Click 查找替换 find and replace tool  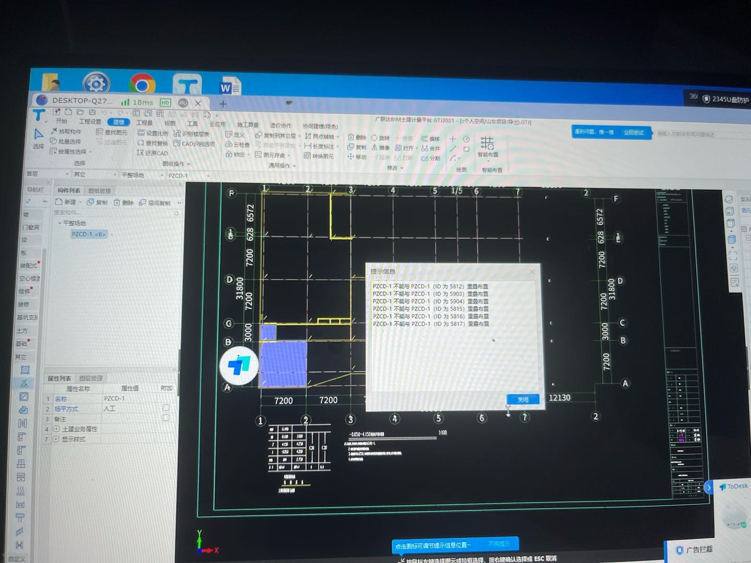tap(152, 143)
